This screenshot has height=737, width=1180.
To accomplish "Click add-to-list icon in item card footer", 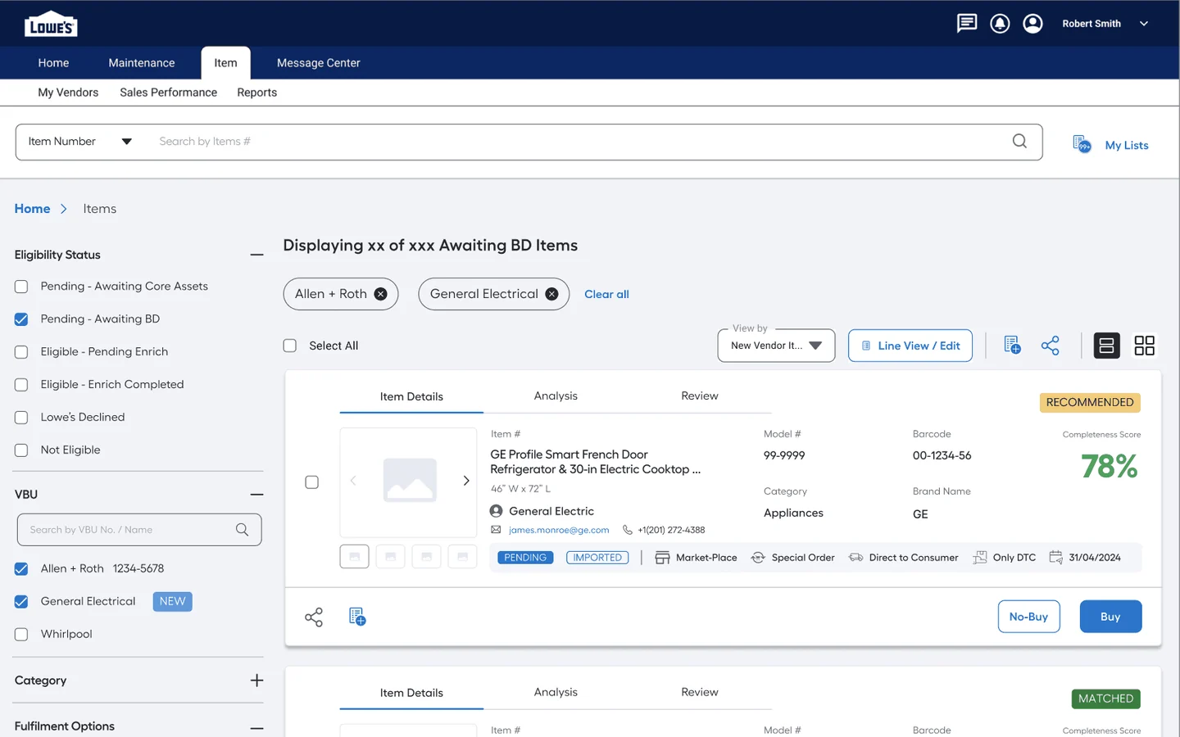I will click(357, 617).
